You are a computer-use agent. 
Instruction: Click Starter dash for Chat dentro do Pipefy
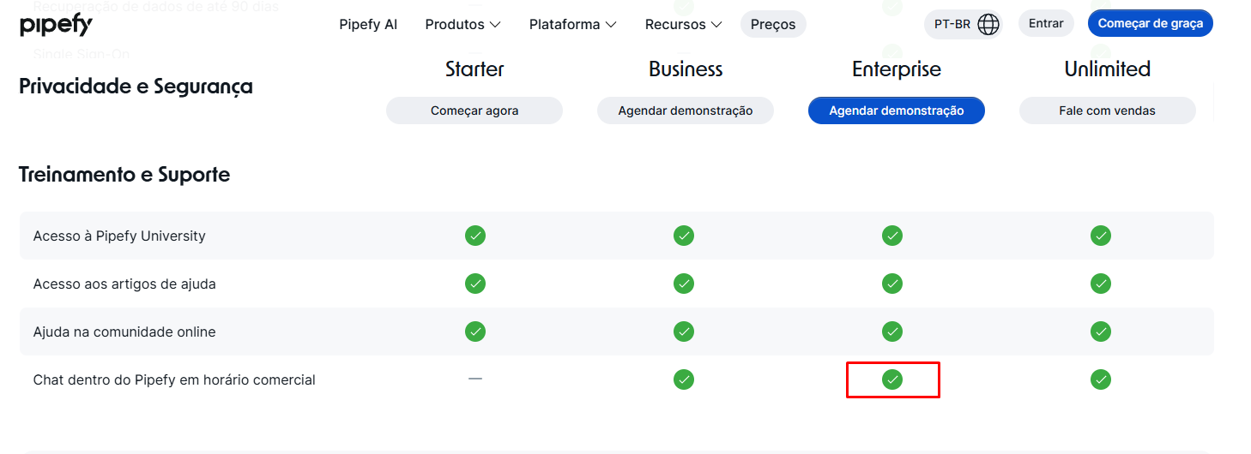(x=475, y=379)
